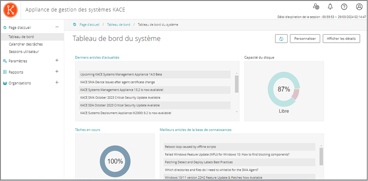The height and width of the screenshot is (181, 368).
Task: Click Afficher les détails button
Action: [341, 39]
